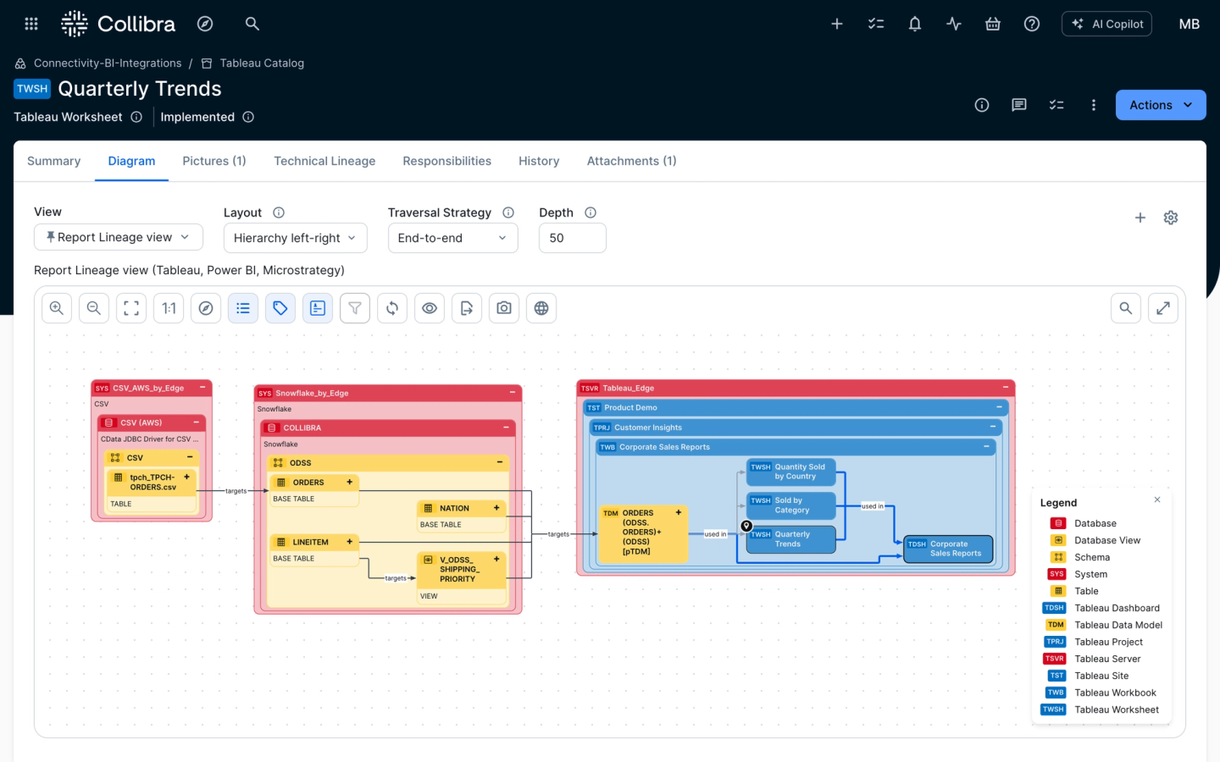Click the fit-to-screen icon in diagram toolbar
The height and width of the screenshot is (762, 1220).
[131, 308]
